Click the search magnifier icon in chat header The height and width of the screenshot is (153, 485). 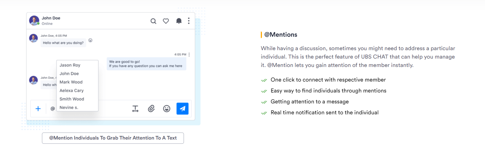point(153,21)
